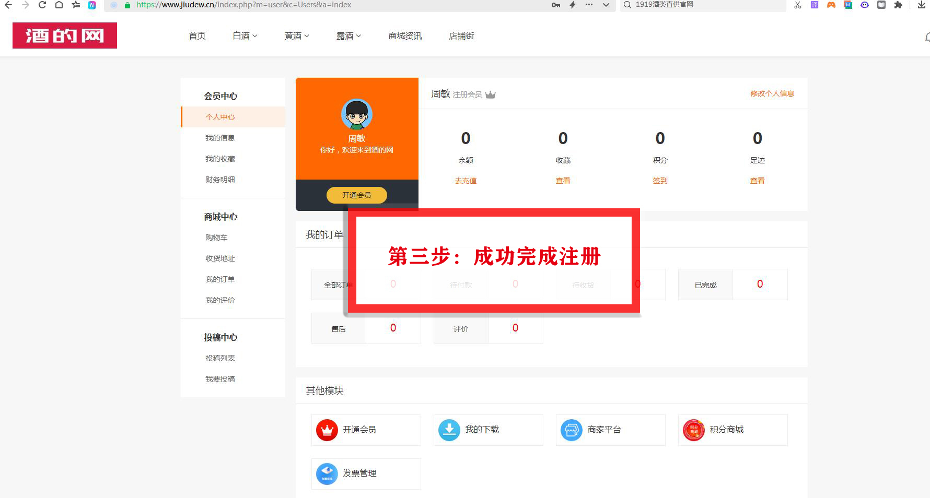The height and width of the screenshot is (498, 930).
Task: Open 收货地址 in the sidebar
Action: pos(220,258)
